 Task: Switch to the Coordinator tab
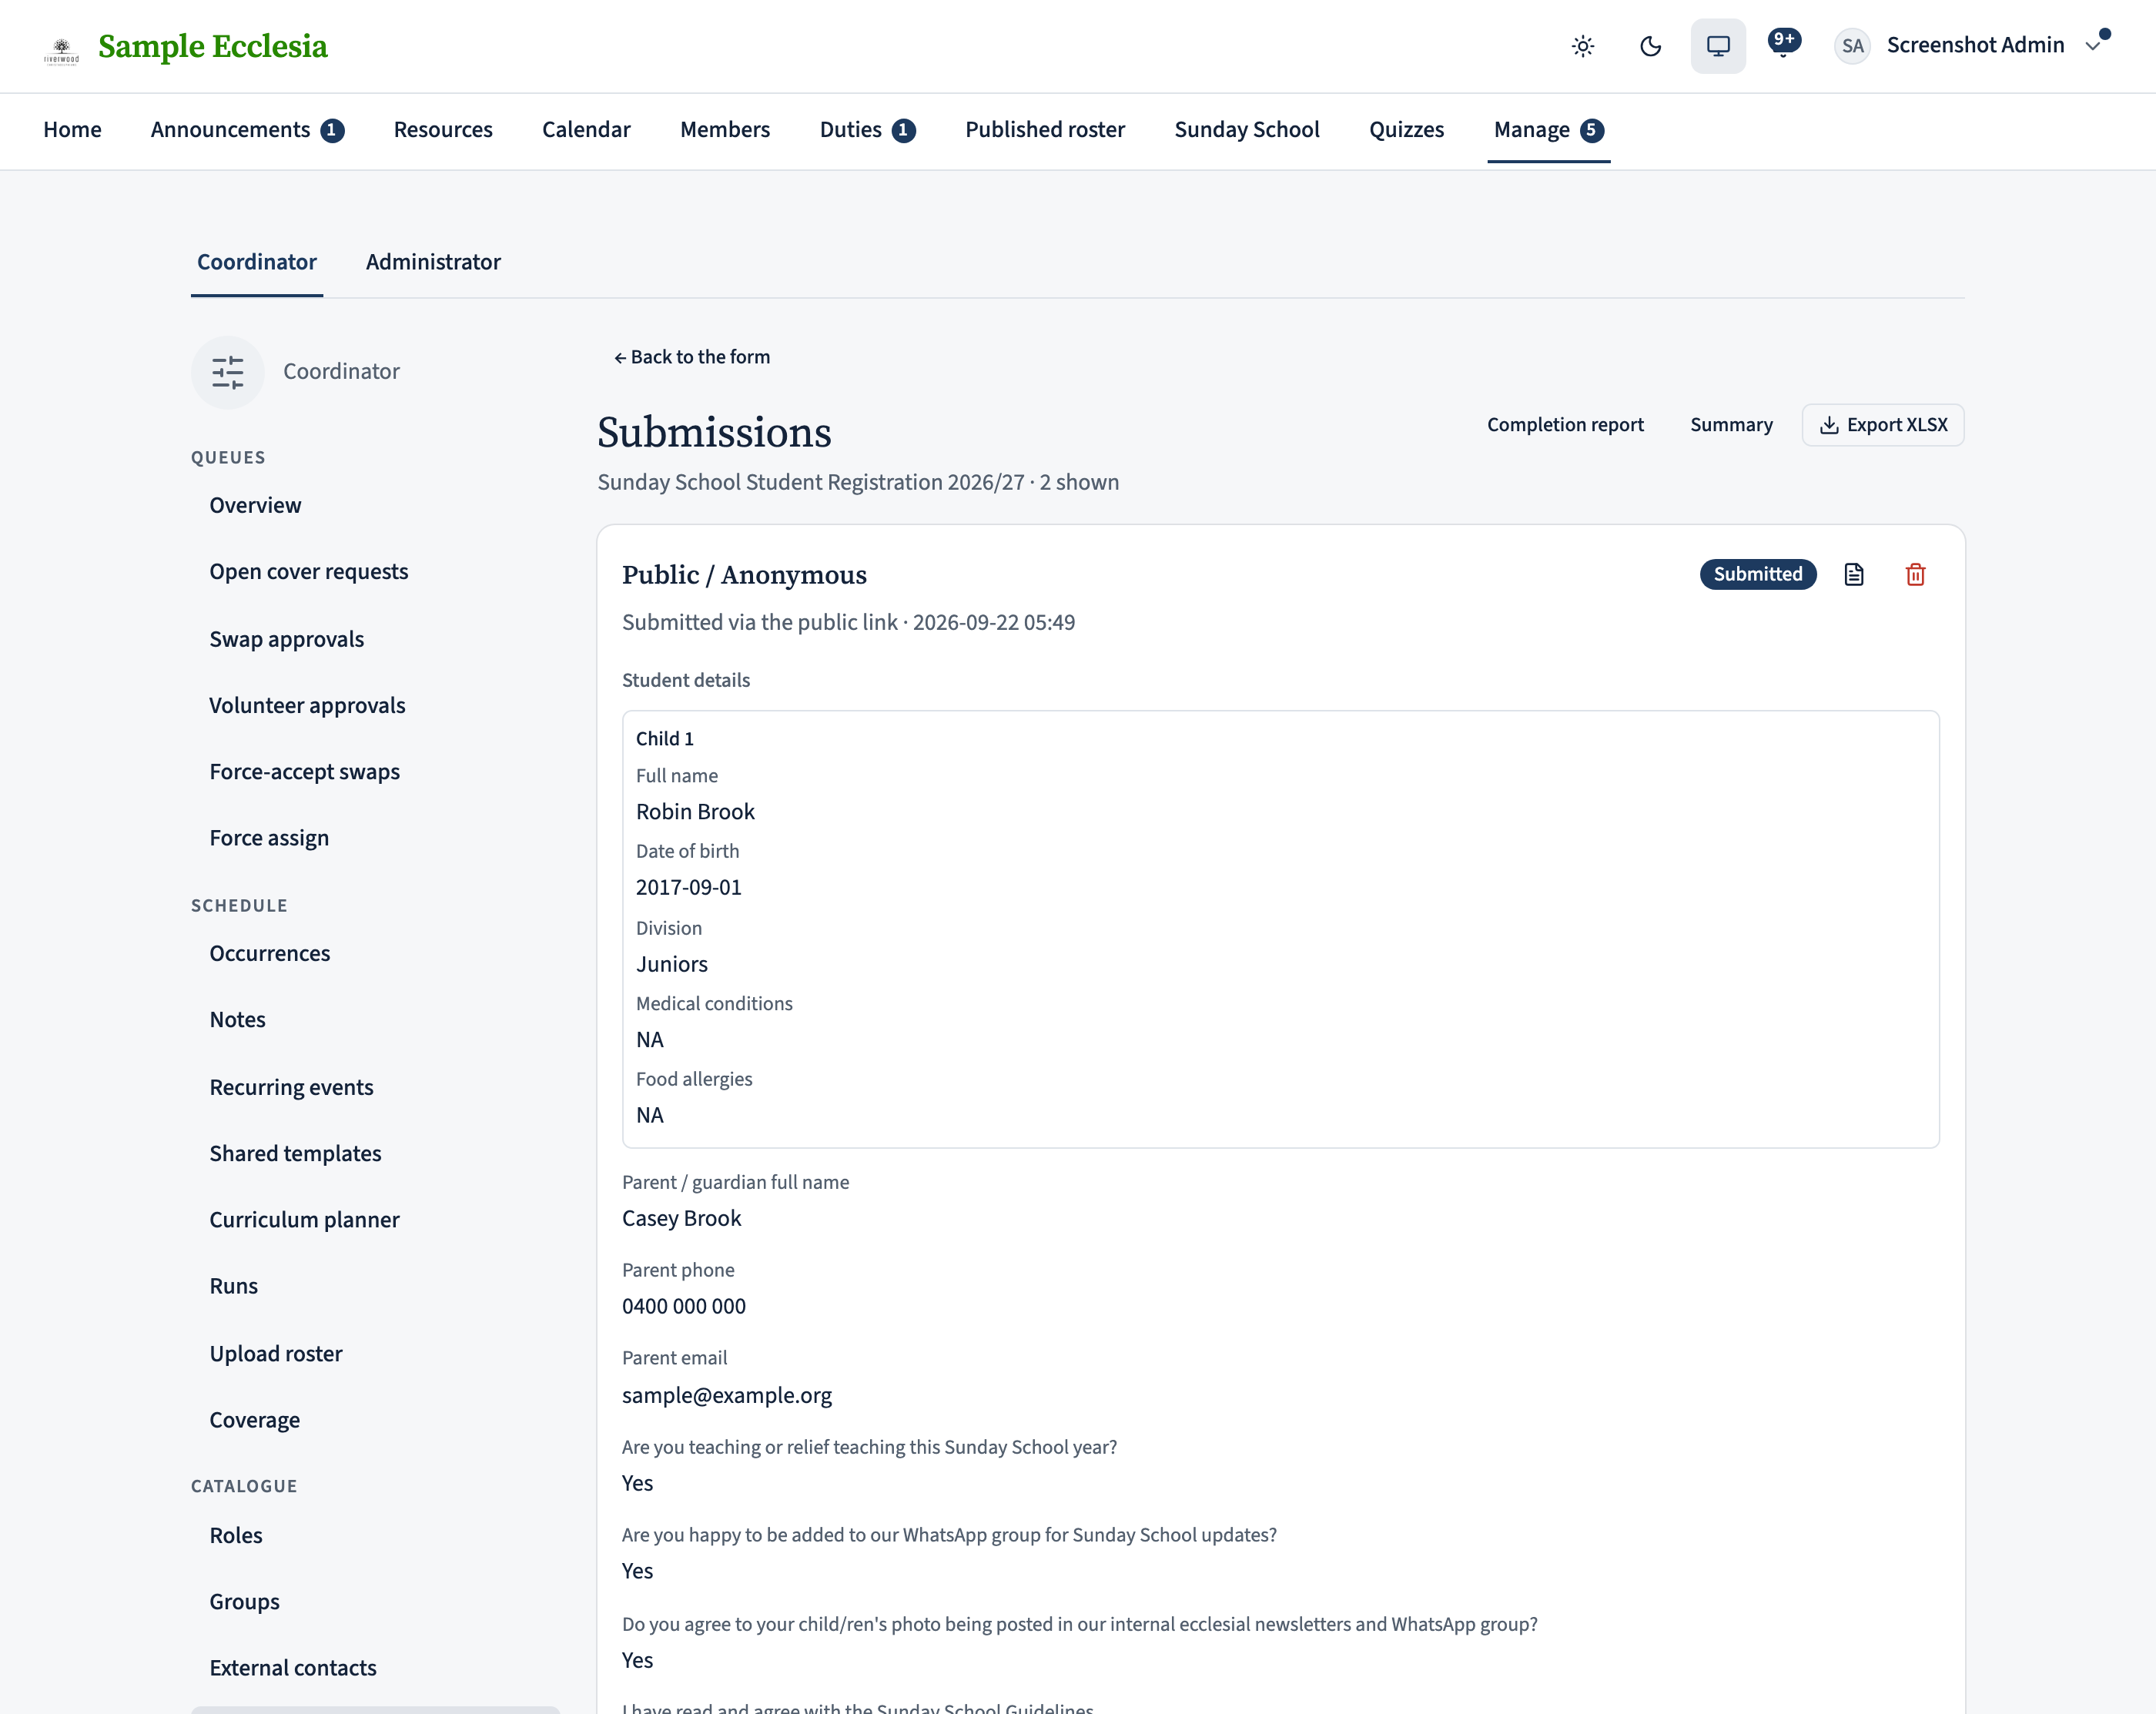[x=257, y=262]
